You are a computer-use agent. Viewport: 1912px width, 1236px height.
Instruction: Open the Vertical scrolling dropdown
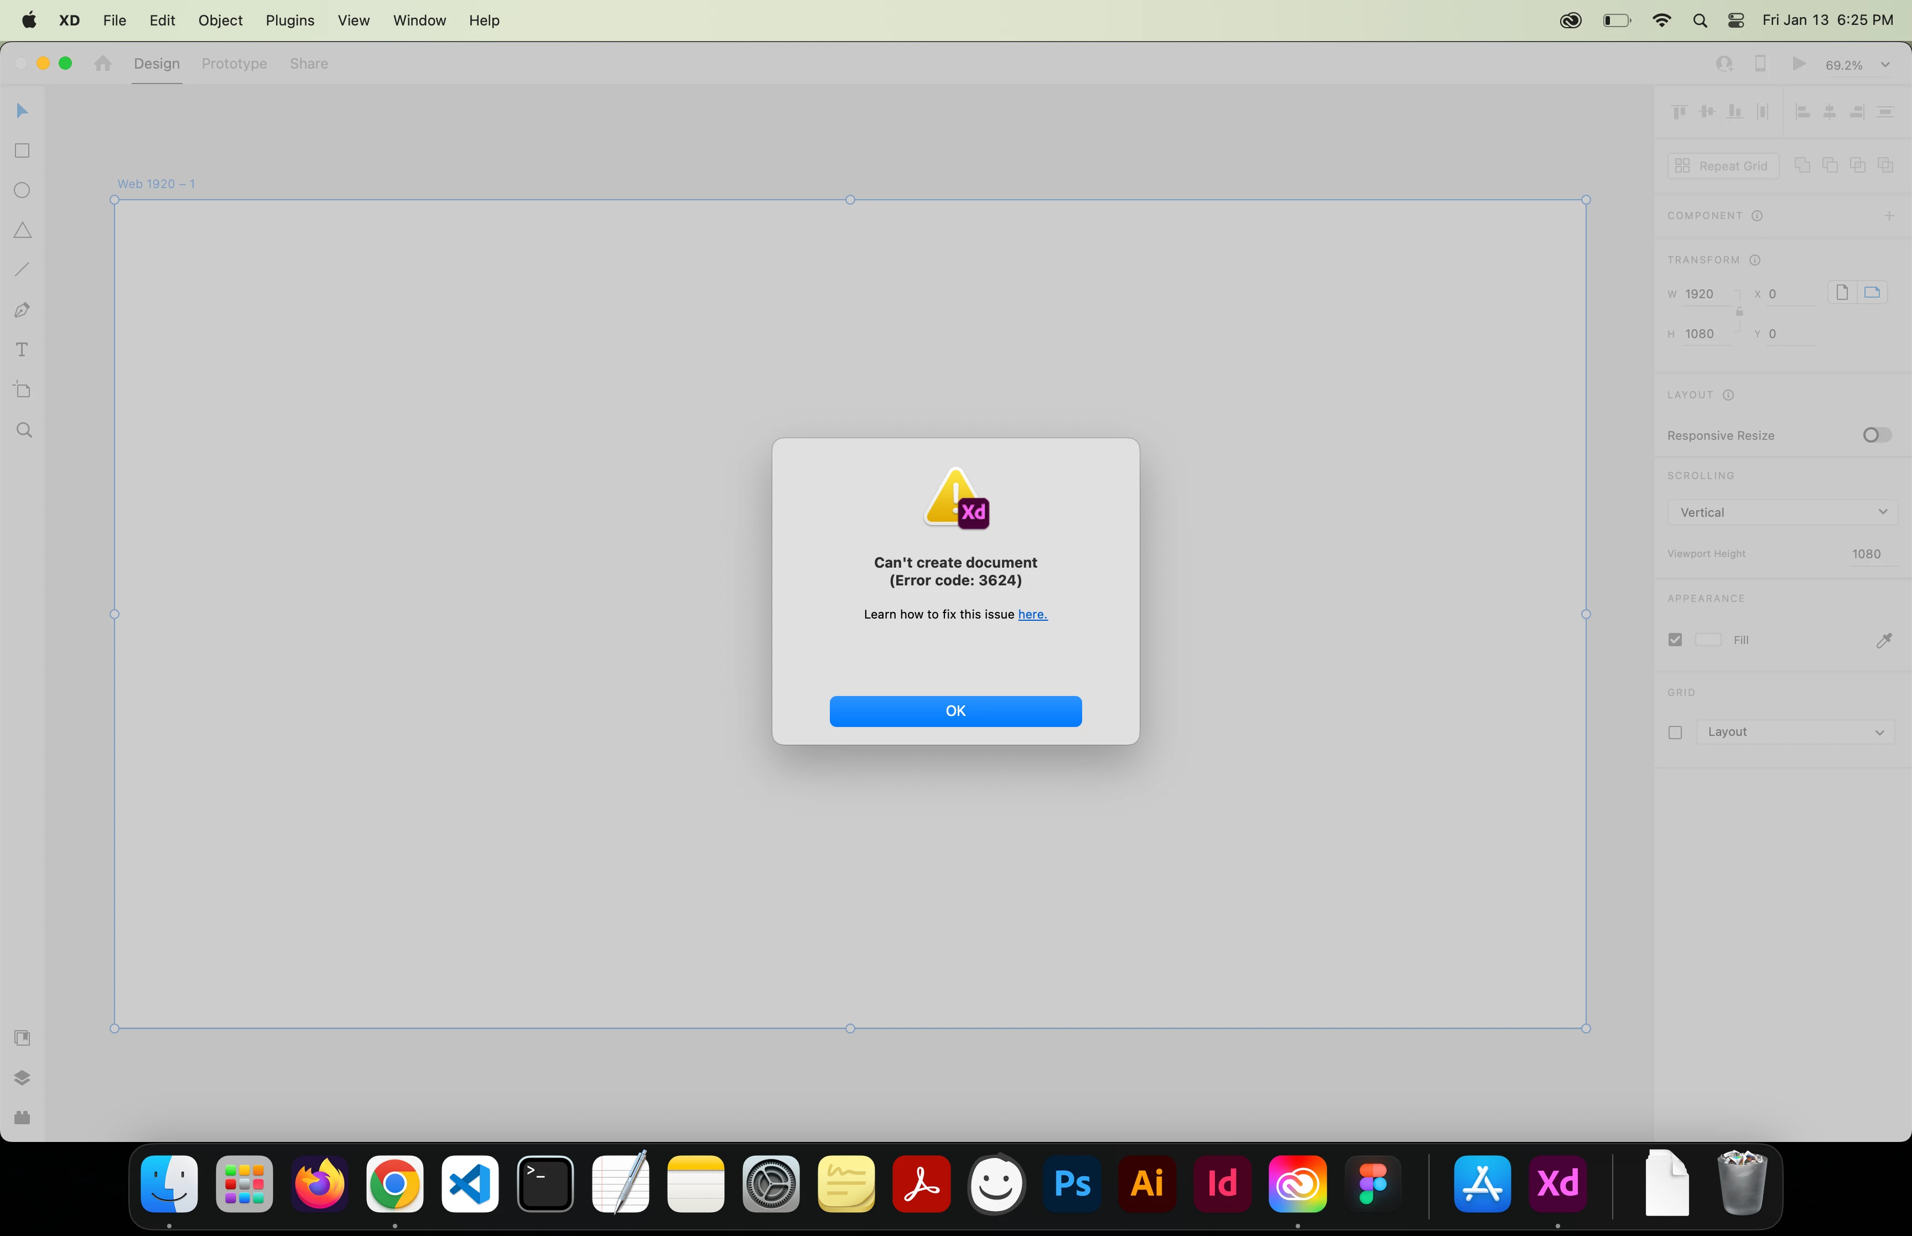[x=1782, y=512]
